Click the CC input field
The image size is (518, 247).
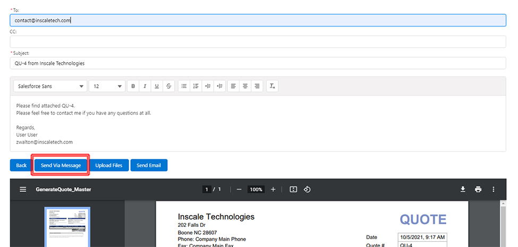click(x=258, y=41)
